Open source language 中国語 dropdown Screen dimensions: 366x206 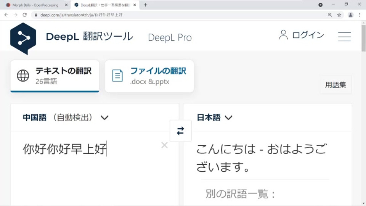click(x=66, y=117)
